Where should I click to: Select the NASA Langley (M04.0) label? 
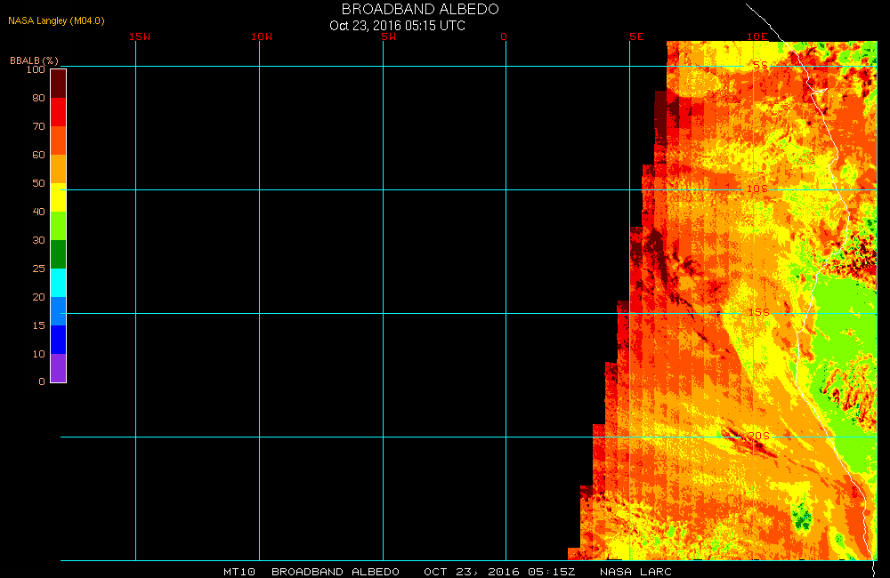[x=56, y=20]
